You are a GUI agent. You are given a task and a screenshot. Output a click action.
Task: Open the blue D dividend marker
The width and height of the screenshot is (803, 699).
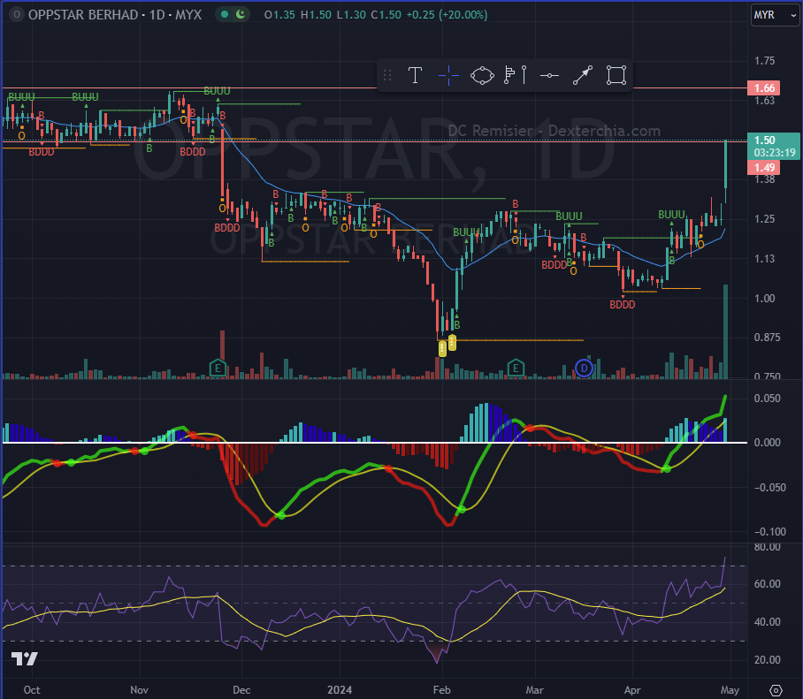tap(584, 368)
